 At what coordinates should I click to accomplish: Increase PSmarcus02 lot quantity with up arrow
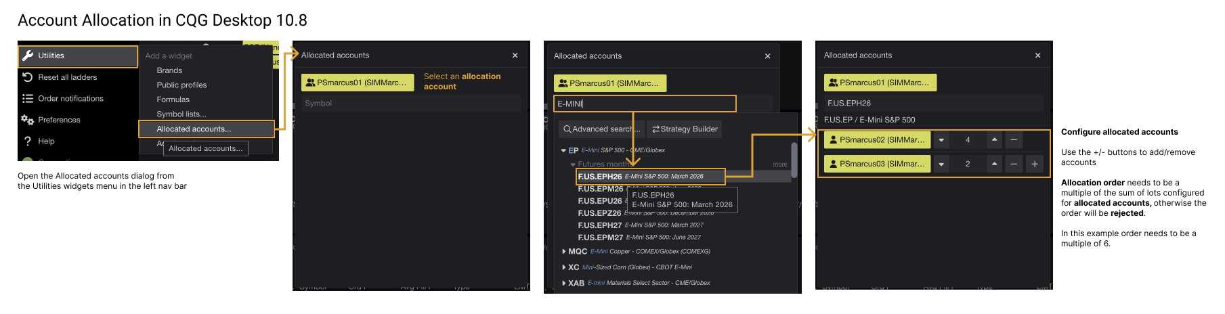[993, 139]
